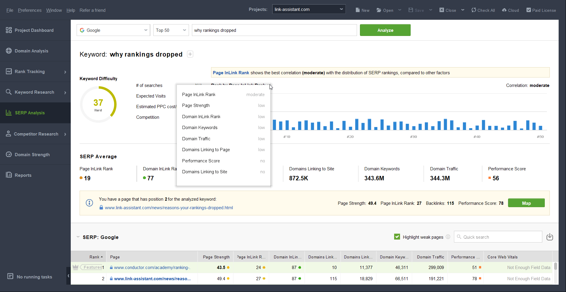Sort table by Page Strength column header
The width and height of the screenshot is (566, 292).
pos(215,257)
